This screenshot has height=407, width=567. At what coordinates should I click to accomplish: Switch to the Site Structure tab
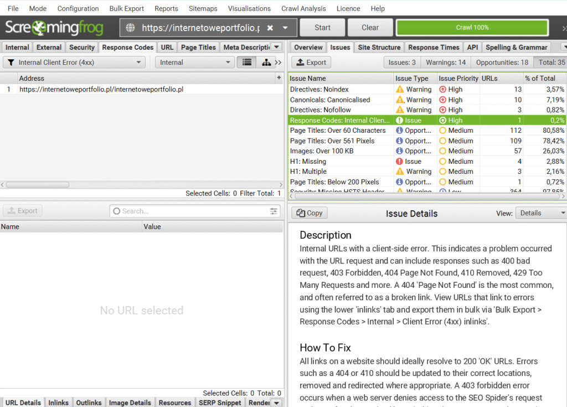pos(379,48)
